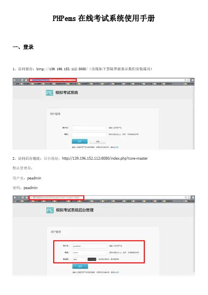The image size is (208, 295).
Task: Click the home icon in the first browser screenshot
Action: [26, 80]
